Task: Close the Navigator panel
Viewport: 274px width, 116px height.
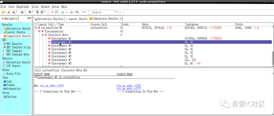Action: 30,18
